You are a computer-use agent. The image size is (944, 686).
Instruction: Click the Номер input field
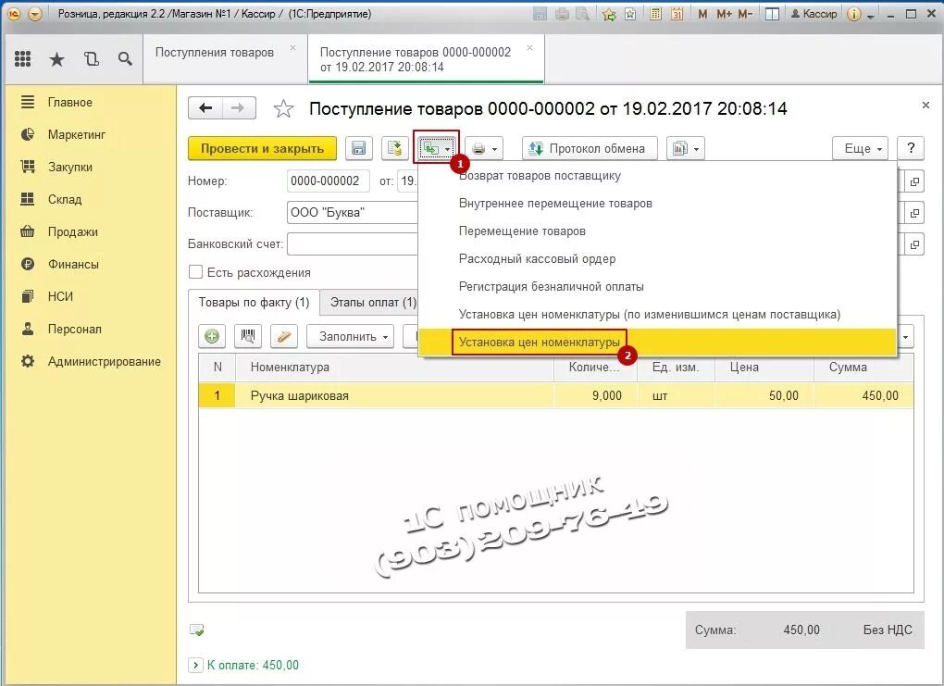pos(329,181)
